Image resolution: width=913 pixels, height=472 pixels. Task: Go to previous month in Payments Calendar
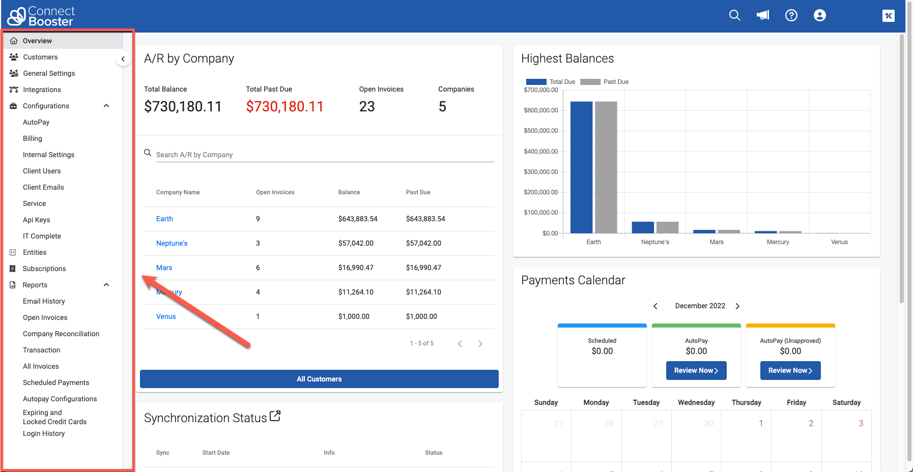(655, 306)
